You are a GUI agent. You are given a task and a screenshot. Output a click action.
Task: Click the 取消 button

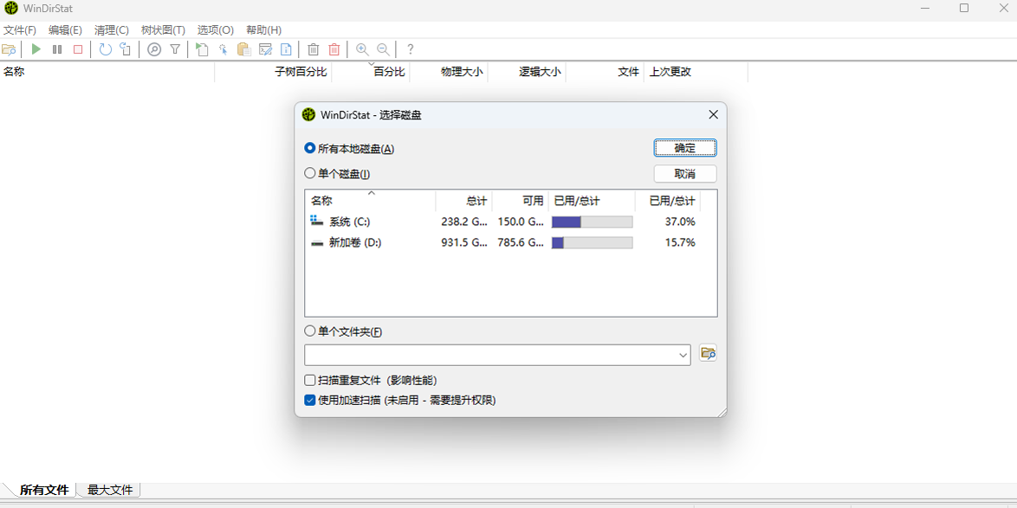(x=684, y=174)
